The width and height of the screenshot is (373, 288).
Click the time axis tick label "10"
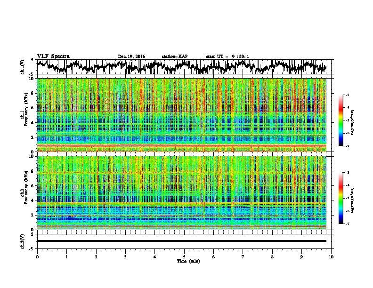tap(331, 256)
